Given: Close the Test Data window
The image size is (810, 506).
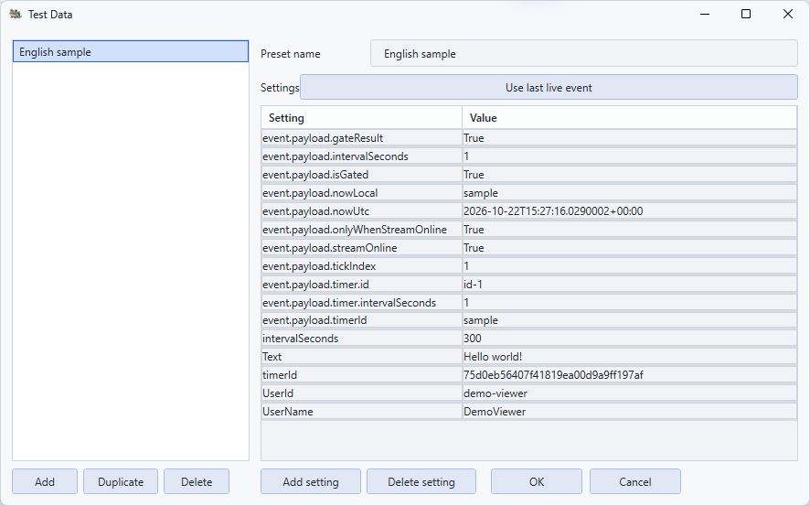Looking at the screenshot, I should [x=788, y=14].
